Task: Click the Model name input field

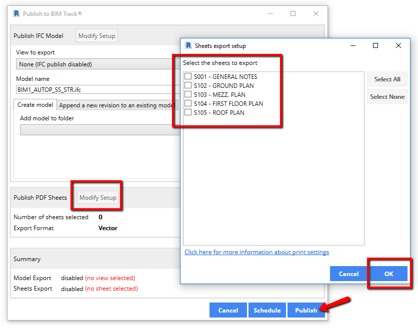Action: coord(98,90)
